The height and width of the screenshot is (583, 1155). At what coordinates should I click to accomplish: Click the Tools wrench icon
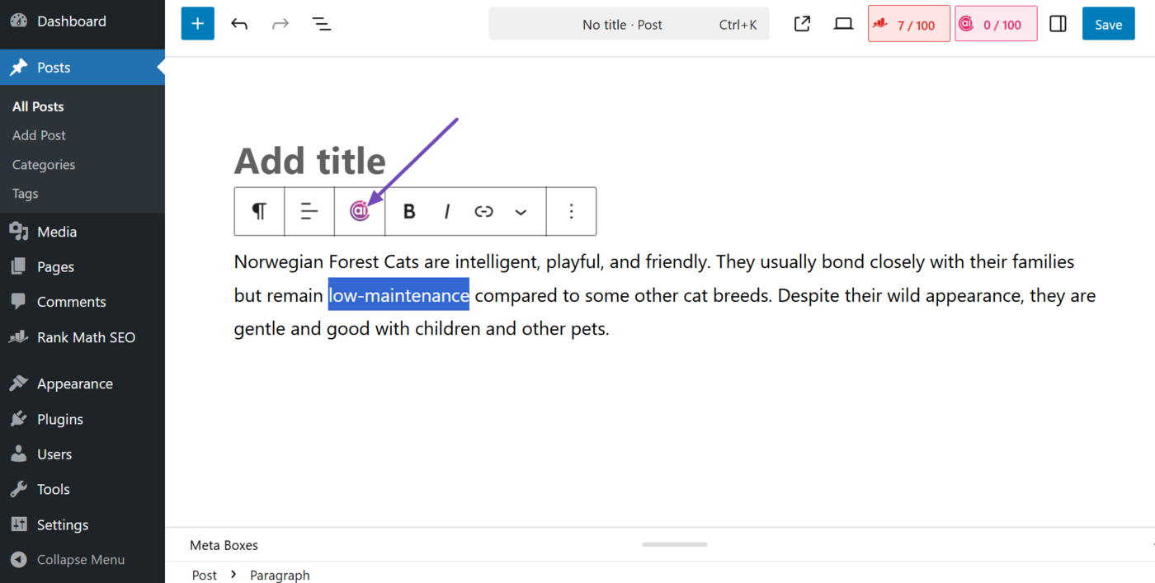tap(19, 489)
